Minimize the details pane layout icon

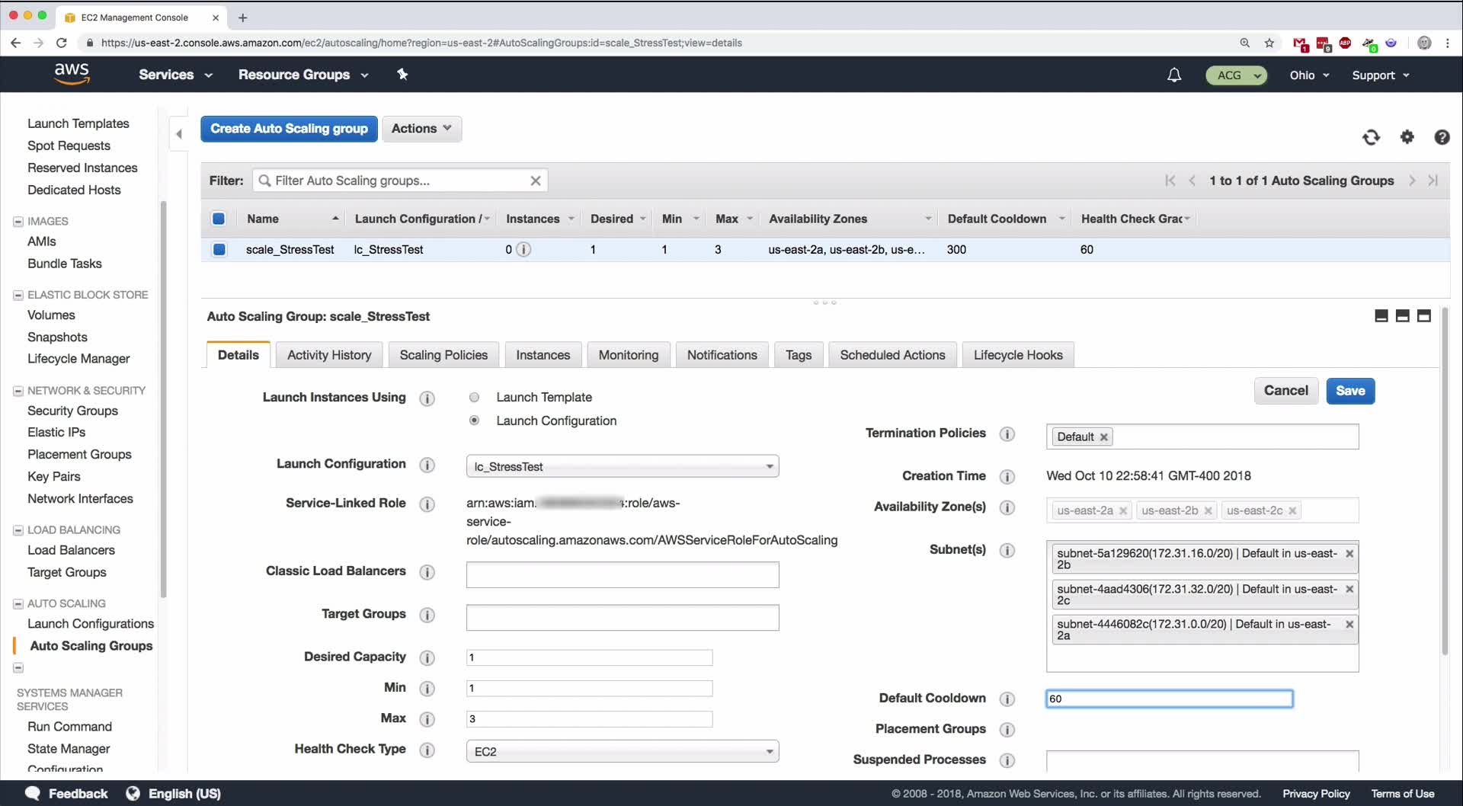[x=1381, y=316]
